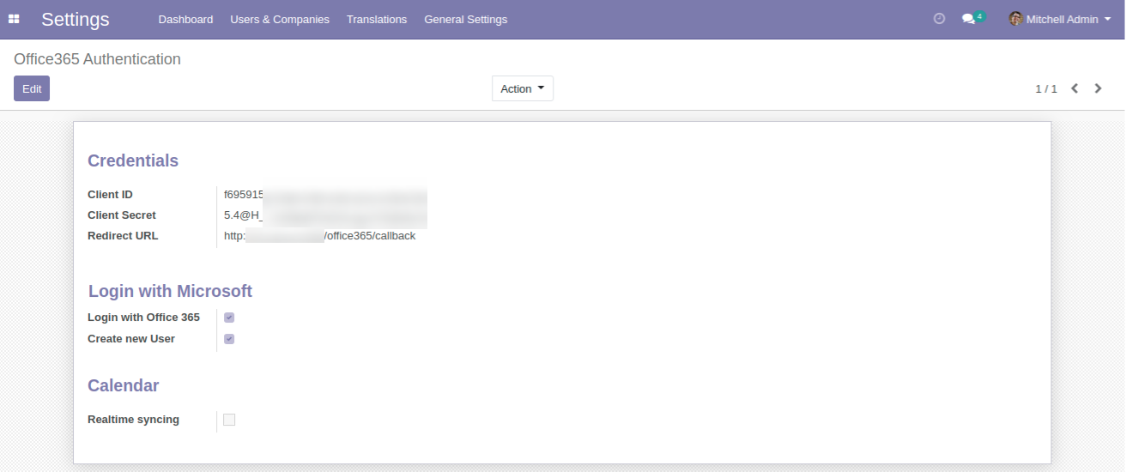Image resolution: width=1126 pixels, height=472 pixels.
Task: Click the Edit button
Action: [32, 88]
